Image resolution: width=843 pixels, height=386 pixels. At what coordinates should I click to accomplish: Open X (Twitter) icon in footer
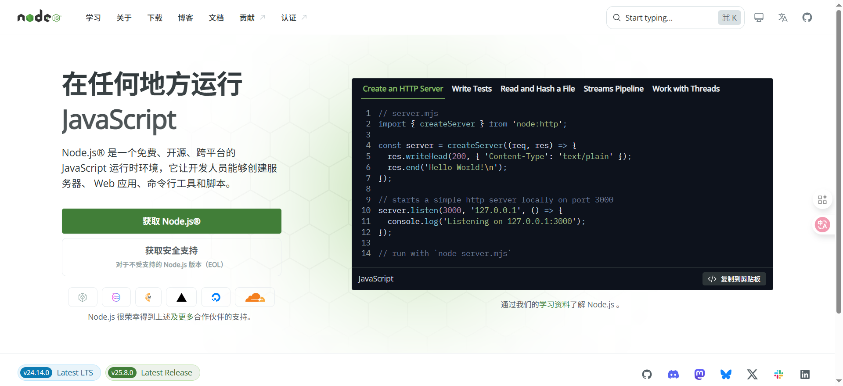coord(752,374)
